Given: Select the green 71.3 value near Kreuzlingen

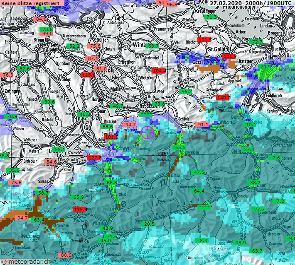Looking at the screenshot, I should [x=210, y=17].
